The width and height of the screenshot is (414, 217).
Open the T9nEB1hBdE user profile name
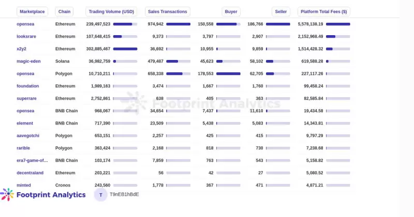pos(124,195)
